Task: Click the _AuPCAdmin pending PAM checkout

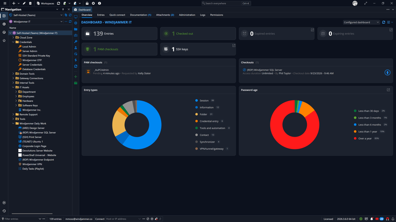Action: pos(159,71)
